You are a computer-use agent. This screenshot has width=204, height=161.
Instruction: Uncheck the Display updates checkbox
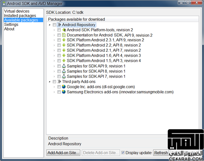pos(123,152)
